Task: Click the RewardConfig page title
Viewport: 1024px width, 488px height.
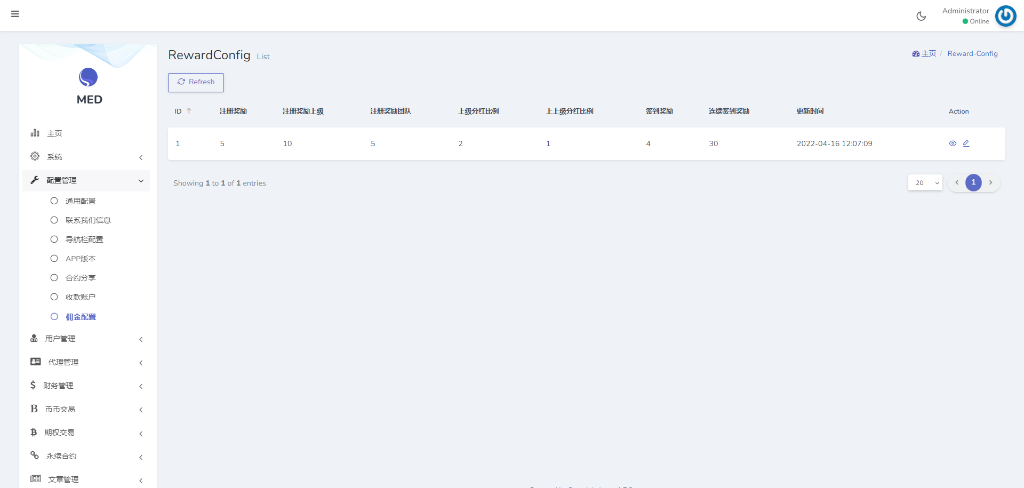Action: click(x=209, y=55)
